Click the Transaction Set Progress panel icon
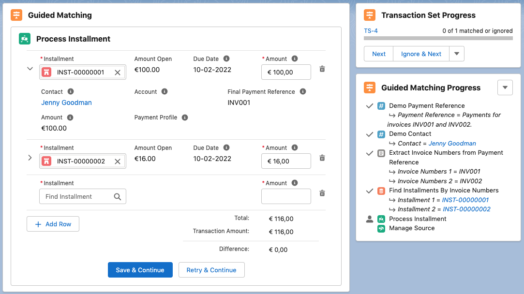 pos(370,15)
